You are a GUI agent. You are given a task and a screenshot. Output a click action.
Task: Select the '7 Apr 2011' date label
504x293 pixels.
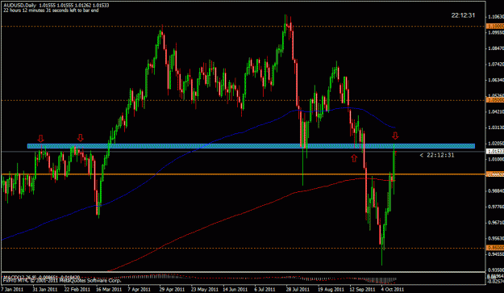tap(139, 289)
